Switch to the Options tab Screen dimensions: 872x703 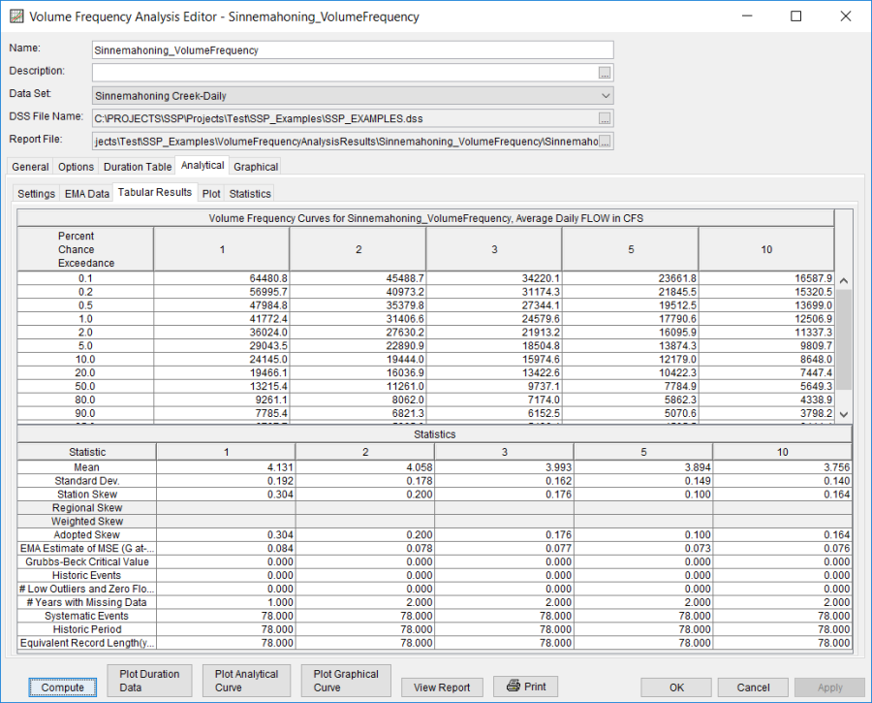point(76,167)
